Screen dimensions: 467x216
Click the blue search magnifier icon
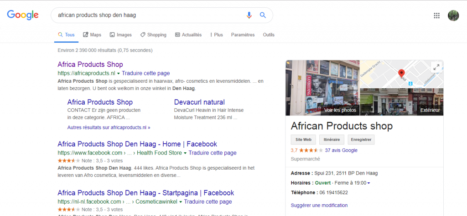[263, 15]
